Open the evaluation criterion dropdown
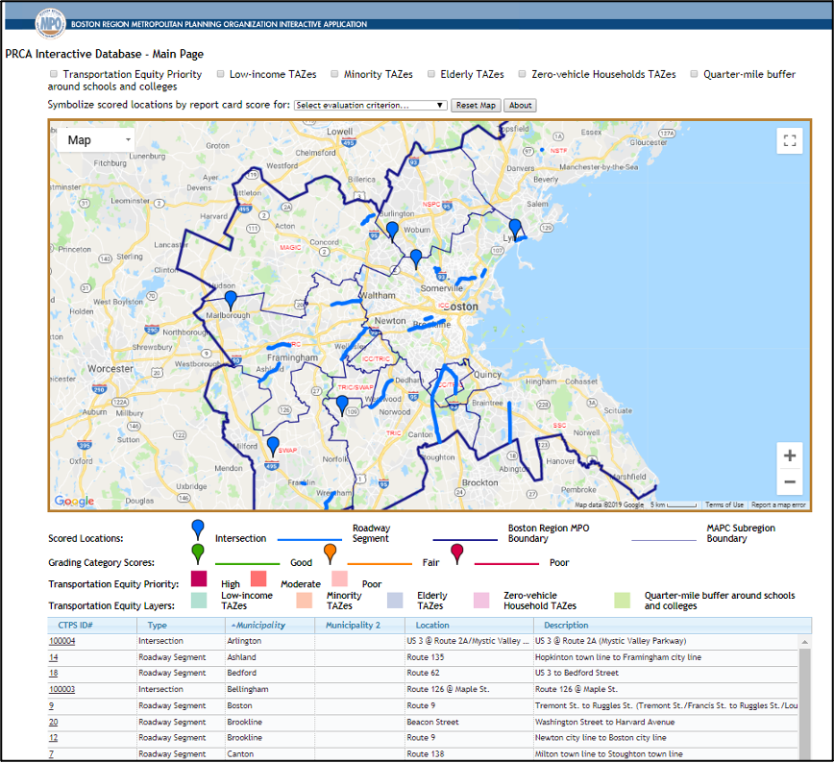Image resolution: width=834 pixels, height=763 pixels. (x=370, y=106)
